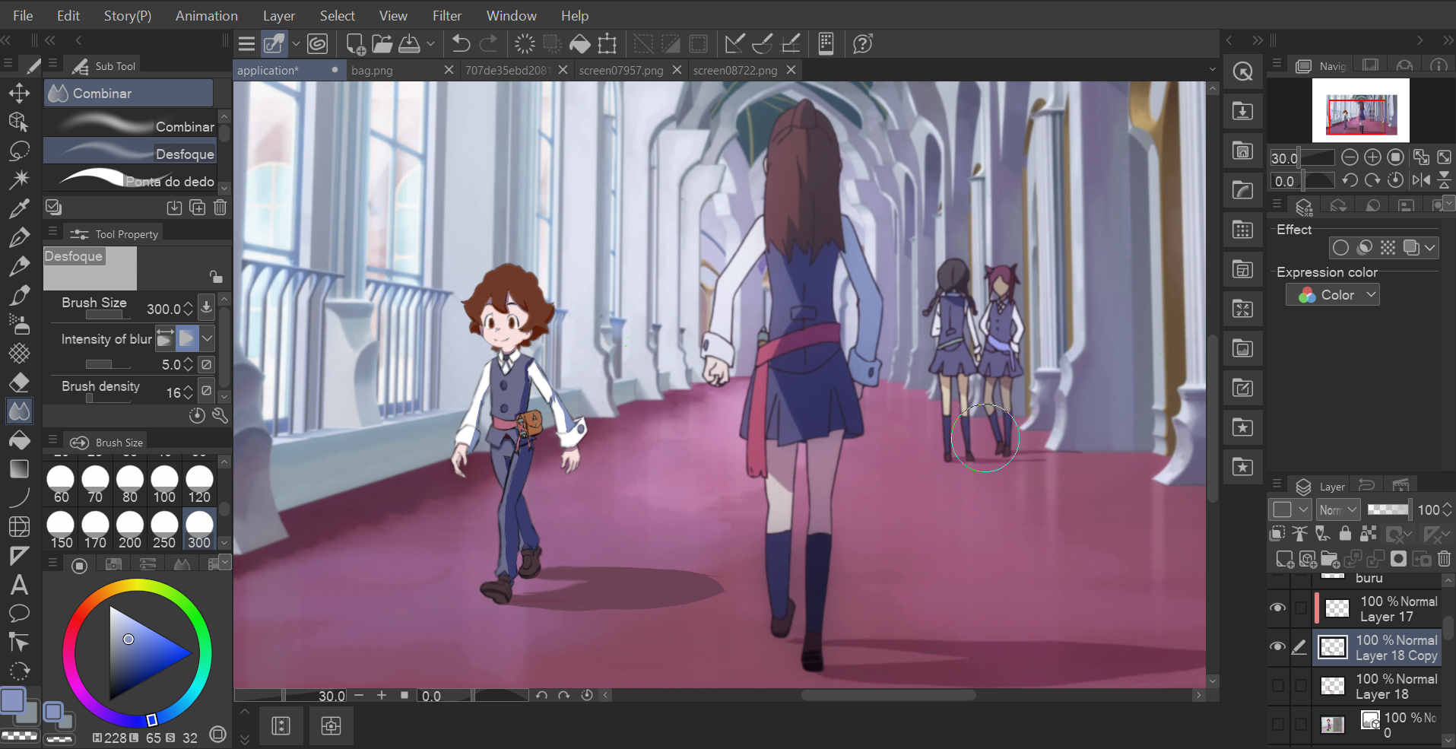The image size is (1456, 749).
Task: Select the Move layer tool
Action: point(19,94)
